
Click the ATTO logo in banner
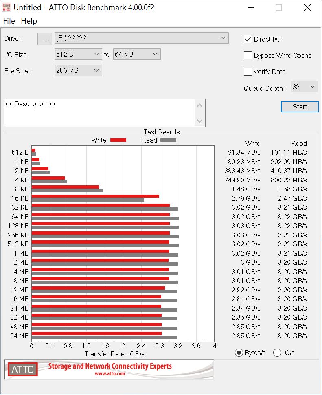click(x=23, y=369)
